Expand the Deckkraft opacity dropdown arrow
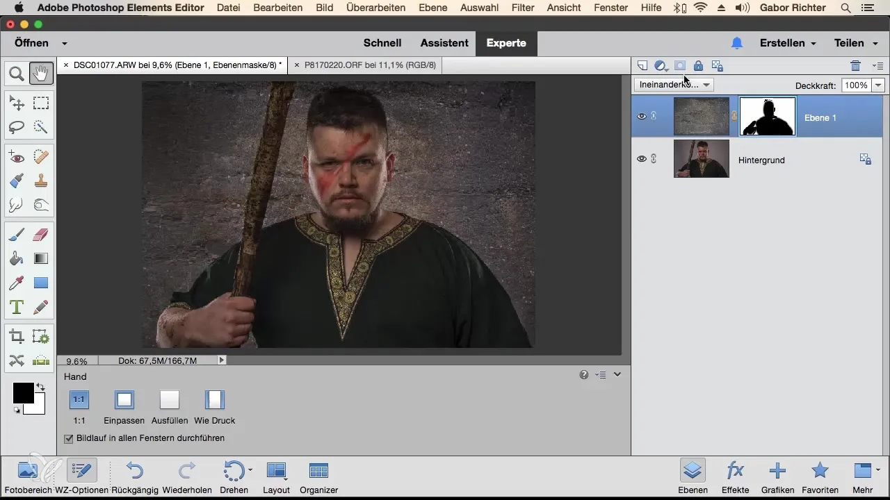This screenshot has height=500, width=890. click(878, 85)
